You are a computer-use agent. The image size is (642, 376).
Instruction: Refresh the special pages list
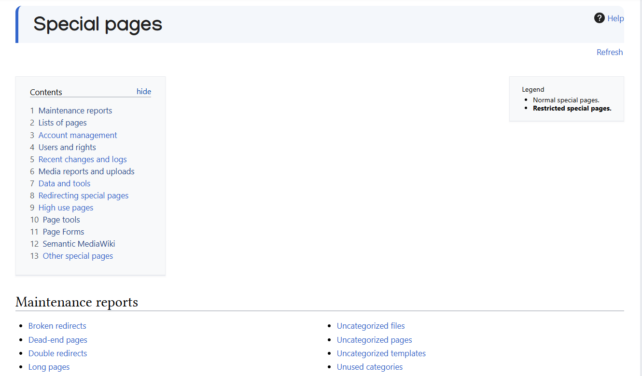(610, 52)
